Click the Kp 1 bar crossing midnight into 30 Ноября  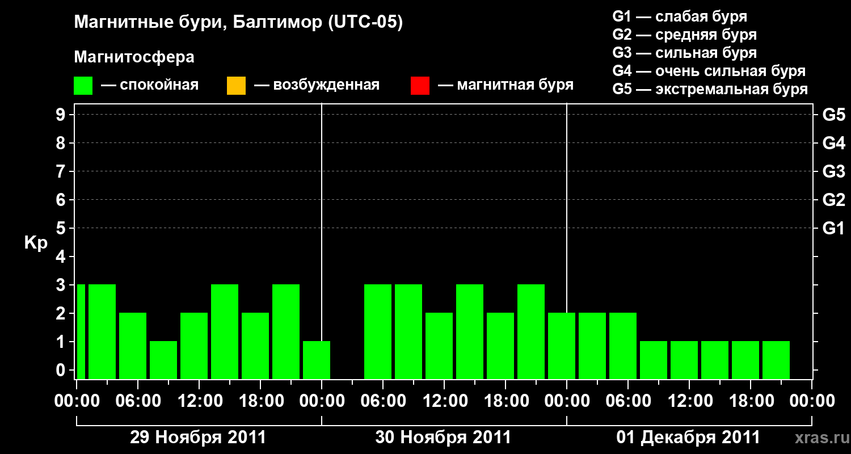[x=317, y=360]
